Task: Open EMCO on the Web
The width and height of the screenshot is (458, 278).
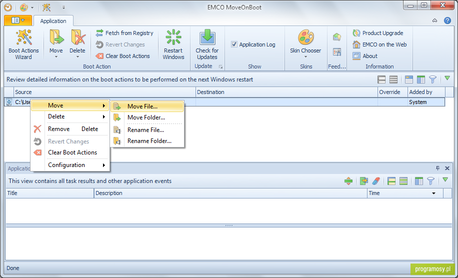Action: click(x=379, y=44)
